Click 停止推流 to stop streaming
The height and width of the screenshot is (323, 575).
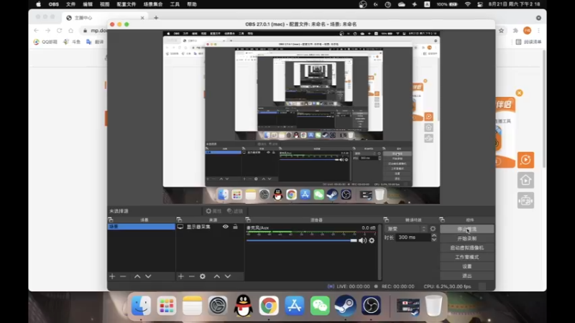point(466,229)
